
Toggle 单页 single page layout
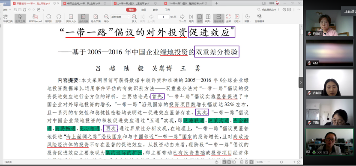(x=200, y=18)
